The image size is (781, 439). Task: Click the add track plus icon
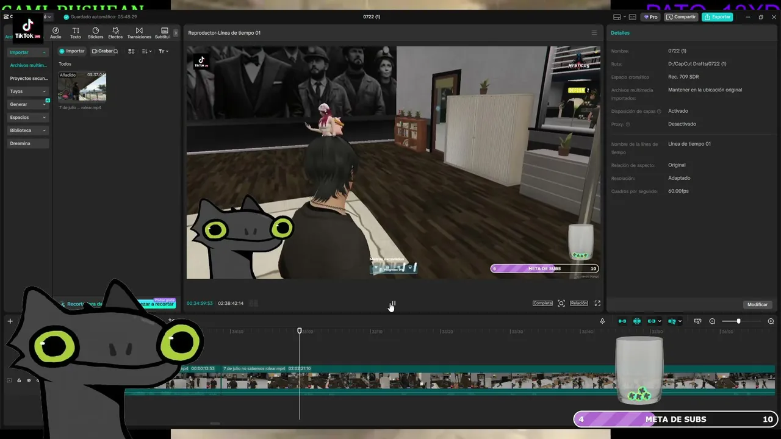(x=10, y=321)
